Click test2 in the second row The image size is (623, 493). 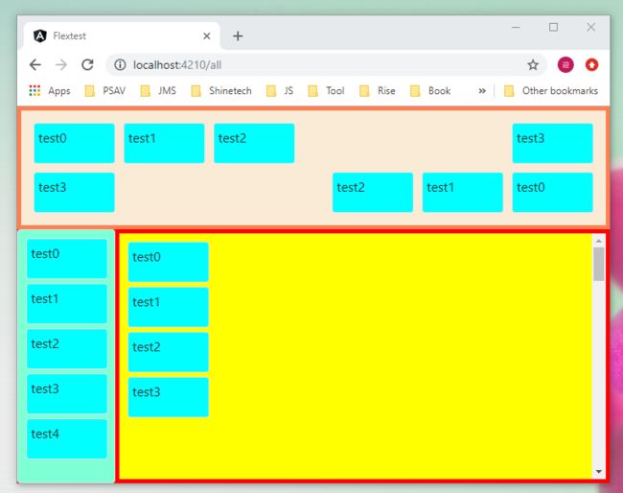coord(373,193)
